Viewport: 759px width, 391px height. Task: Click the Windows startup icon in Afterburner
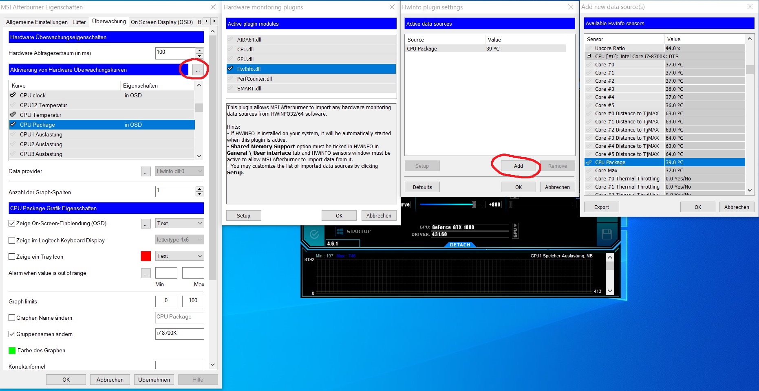(340, 231)
